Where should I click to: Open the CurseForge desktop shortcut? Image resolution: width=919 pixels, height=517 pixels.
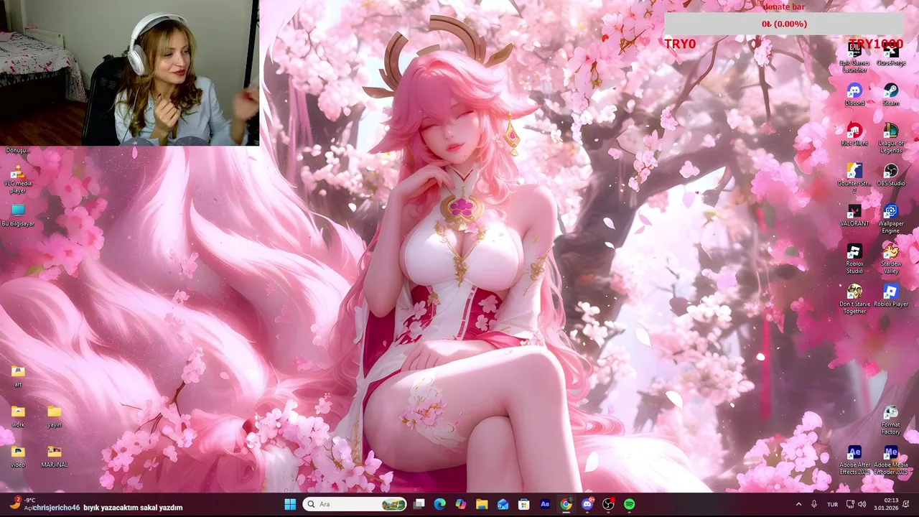(x=891, y=55)
